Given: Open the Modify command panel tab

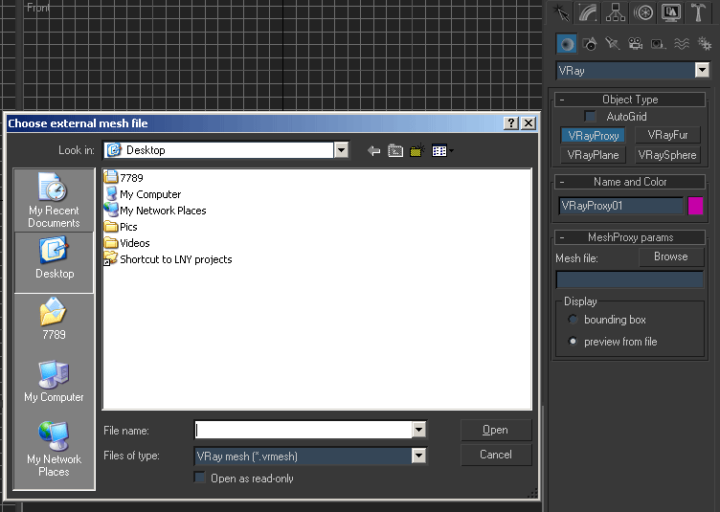Looking at the screenshot, I should [x=588, y=12].
